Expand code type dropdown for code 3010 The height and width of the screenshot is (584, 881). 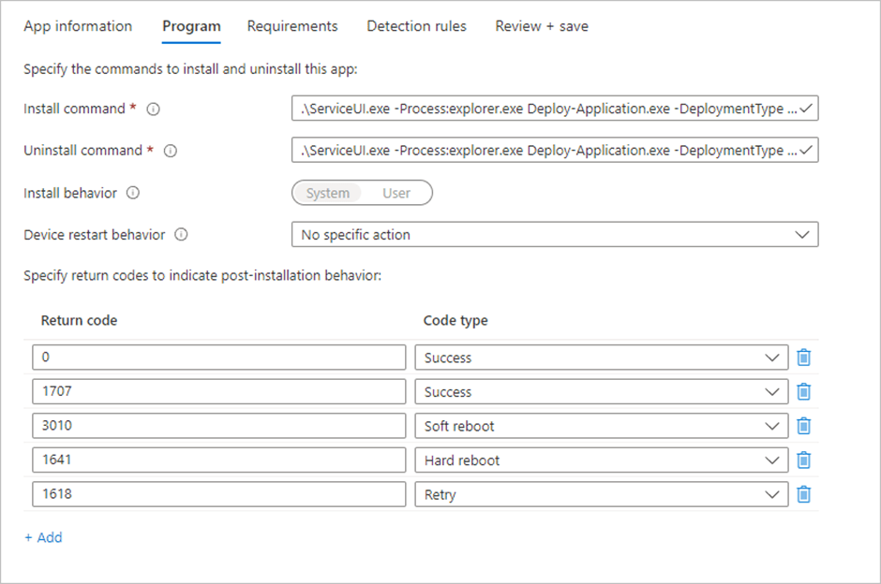click(601, 426)
